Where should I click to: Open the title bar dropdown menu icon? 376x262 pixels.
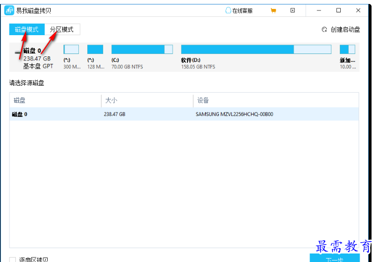[x=293, y=10]
